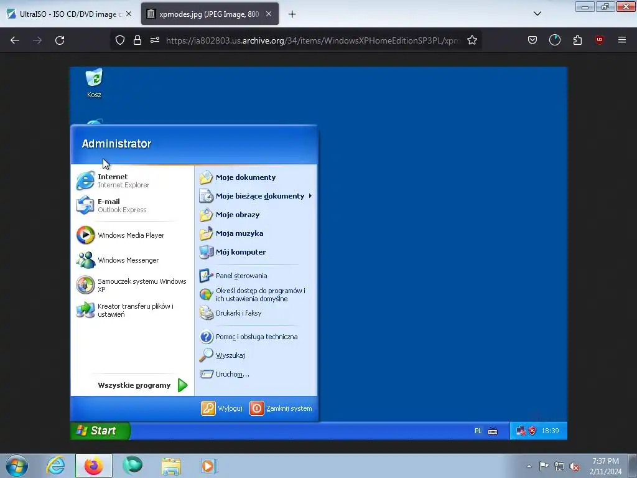This screenshot has height=478, width=637.
Task: Click Samouczek systemu Windows XP entry
Action: coord(133,285)
